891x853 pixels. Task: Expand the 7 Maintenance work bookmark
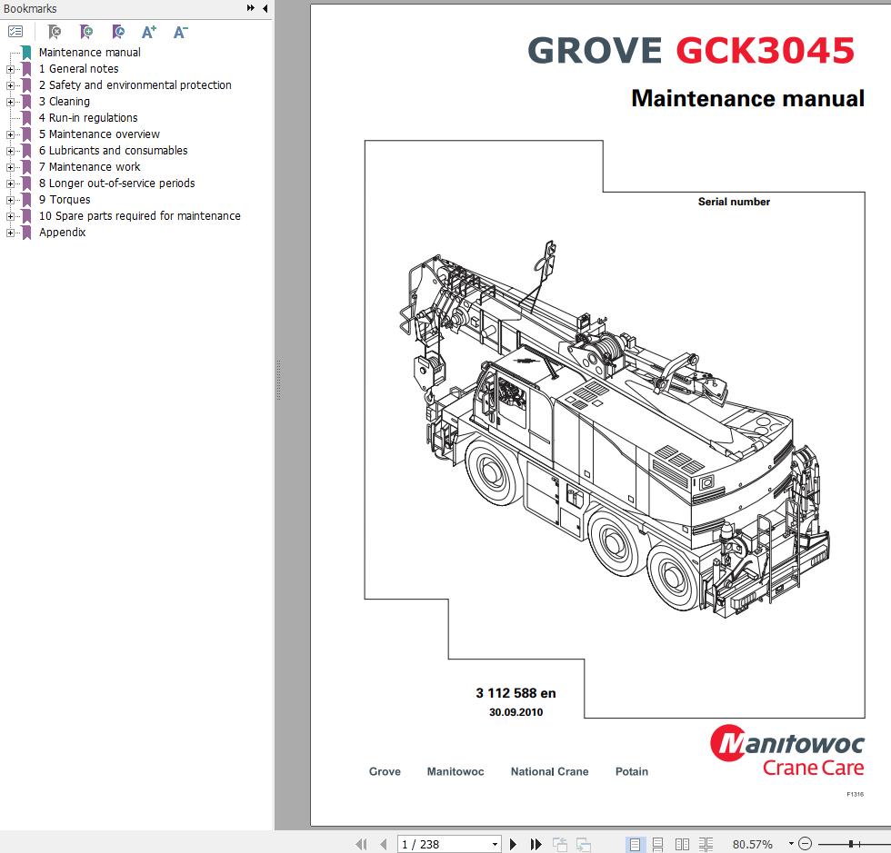click(x=10, y=167)
